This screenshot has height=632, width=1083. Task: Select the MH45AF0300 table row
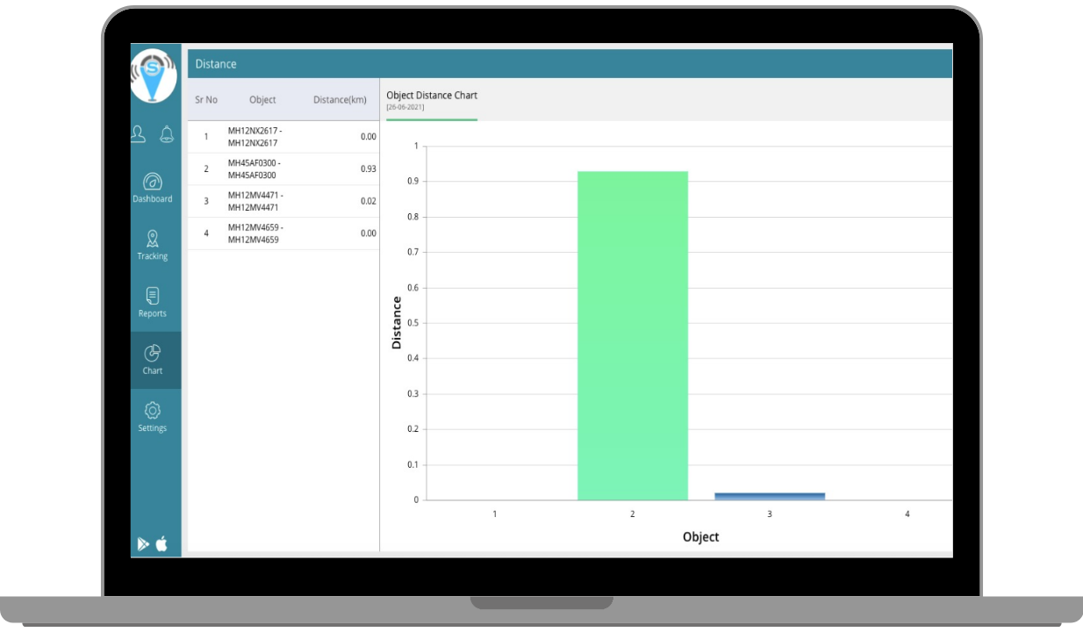click(283, 169)
